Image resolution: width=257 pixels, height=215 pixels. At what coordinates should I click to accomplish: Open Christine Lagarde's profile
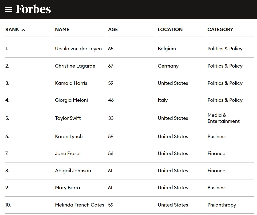[75, 66]
